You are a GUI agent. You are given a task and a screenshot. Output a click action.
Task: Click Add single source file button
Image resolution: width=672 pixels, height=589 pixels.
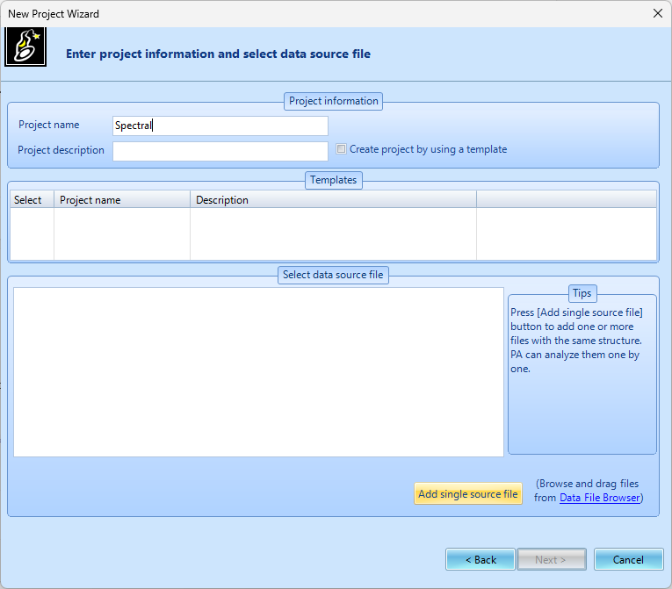468,494
